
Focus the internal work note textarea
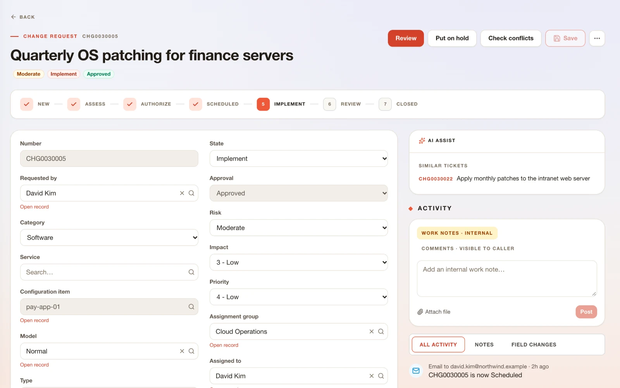click(x=507, y=279)
